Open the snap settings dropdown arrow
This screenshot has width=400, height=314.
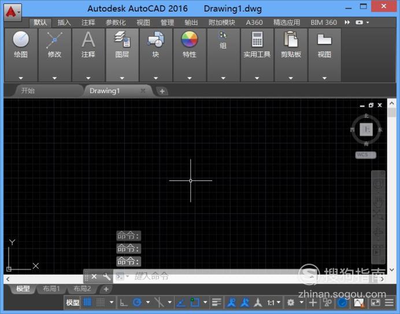pyautogui.click(x=112, y=302)
